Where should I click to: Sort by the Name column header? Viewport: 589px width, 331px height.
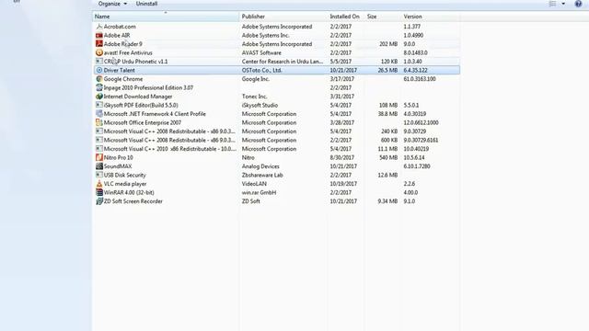tap(166, 17)
